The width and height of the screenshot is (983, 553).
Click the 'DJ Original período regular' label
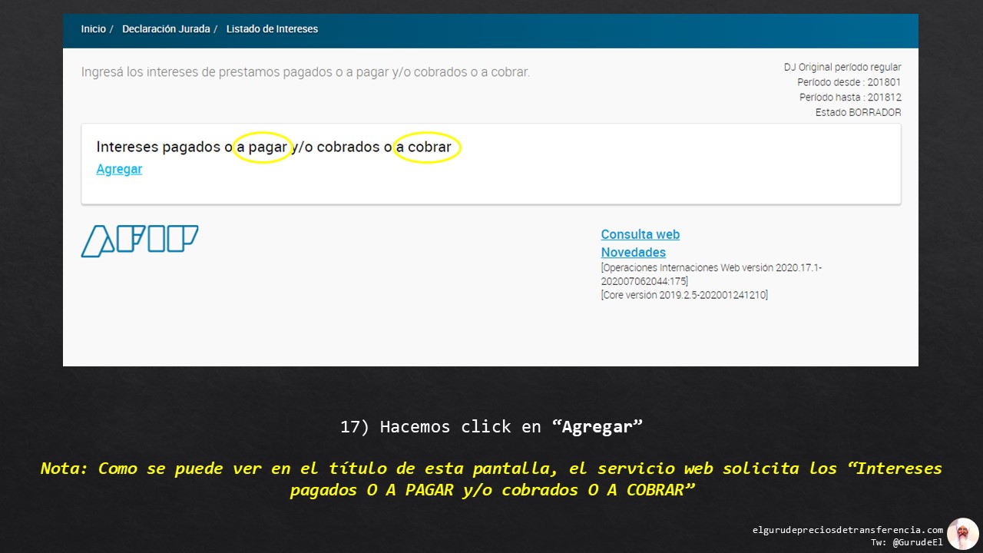point(842,67)
